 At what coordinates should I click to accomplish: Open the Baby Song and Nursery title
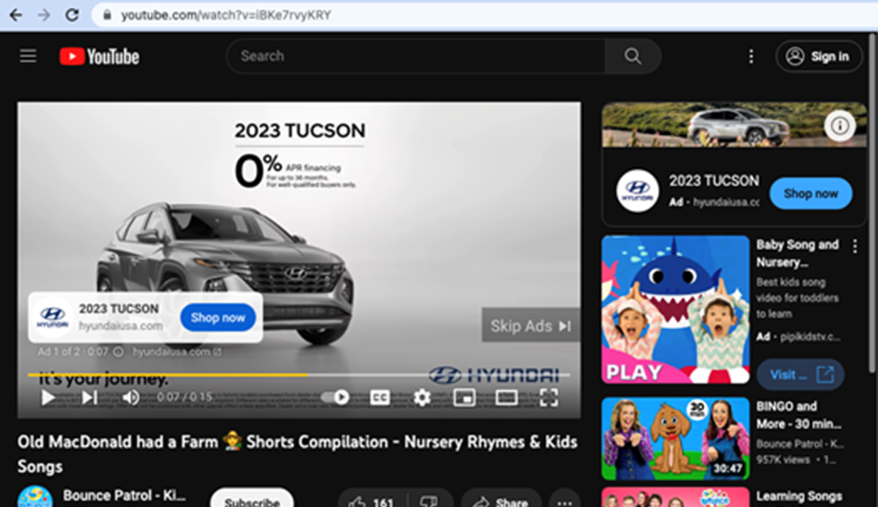click(x=798, y=254)
